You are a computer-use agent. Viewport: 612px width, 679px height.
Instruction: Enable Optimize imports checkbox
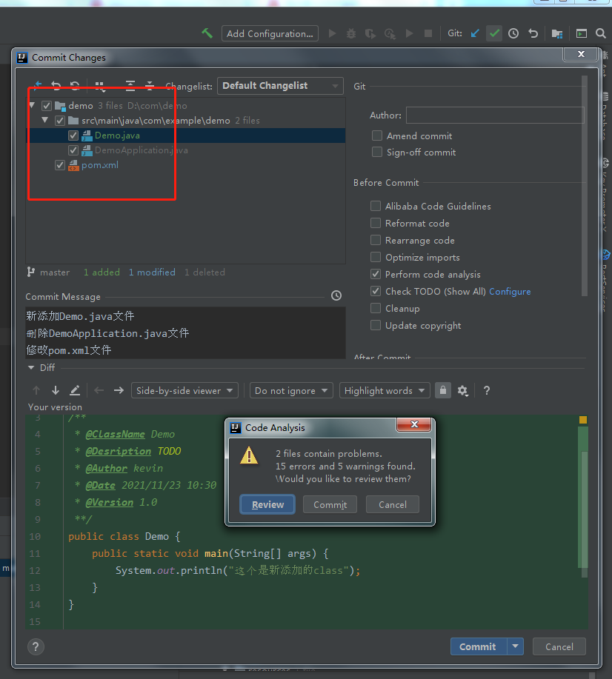pos(376,257)
